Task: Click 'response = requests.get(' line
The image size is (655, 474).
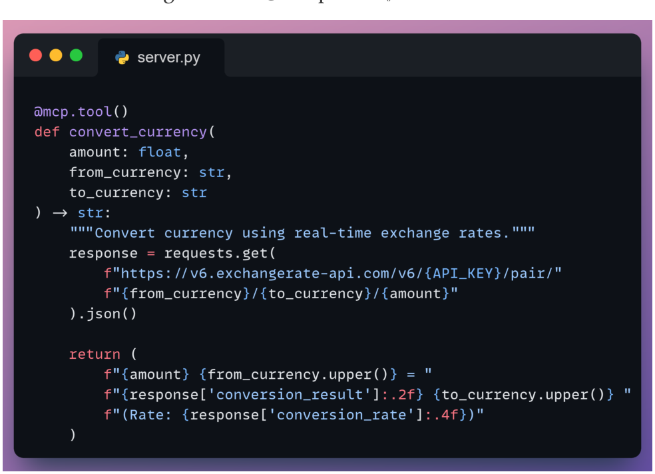Action: tap(172, 253)
